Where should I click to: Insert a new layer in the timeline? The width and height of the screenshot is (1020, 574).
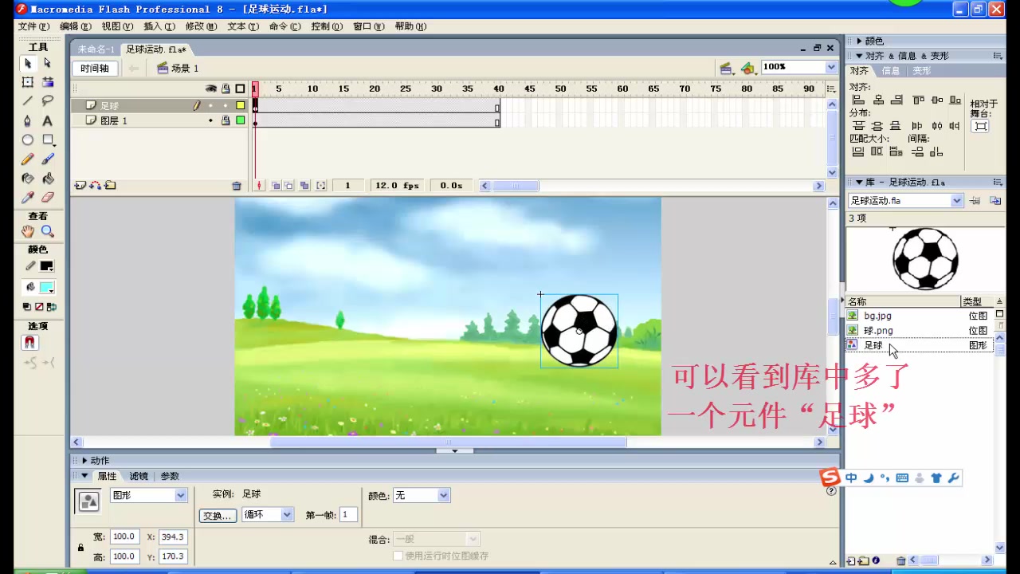coord(80,185)
